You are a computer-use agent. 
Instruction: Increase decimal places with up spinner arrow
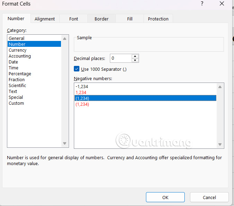pos(135,56)
